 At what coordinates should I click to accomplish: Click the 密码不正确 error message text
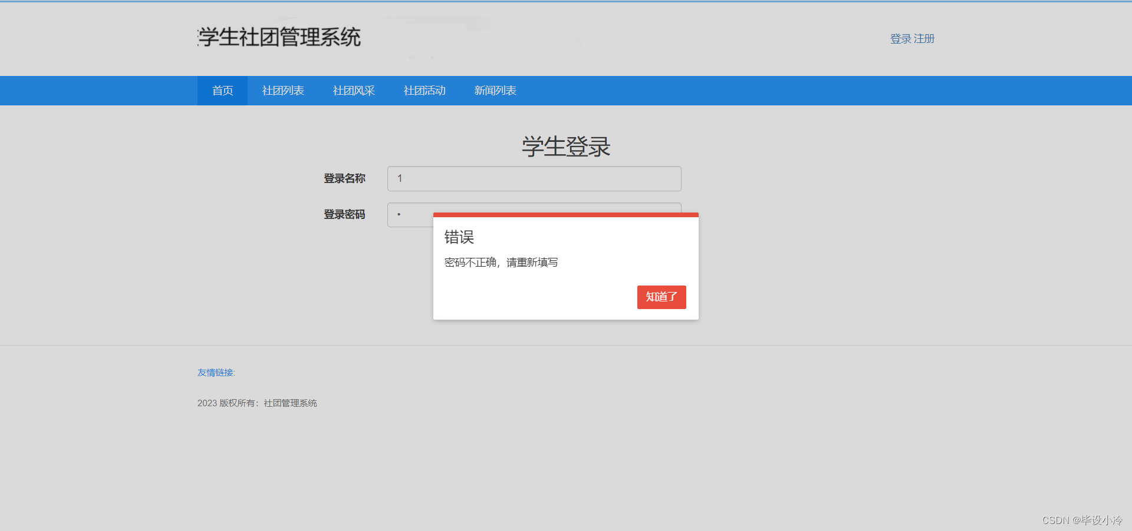click(x=502, y=263)
